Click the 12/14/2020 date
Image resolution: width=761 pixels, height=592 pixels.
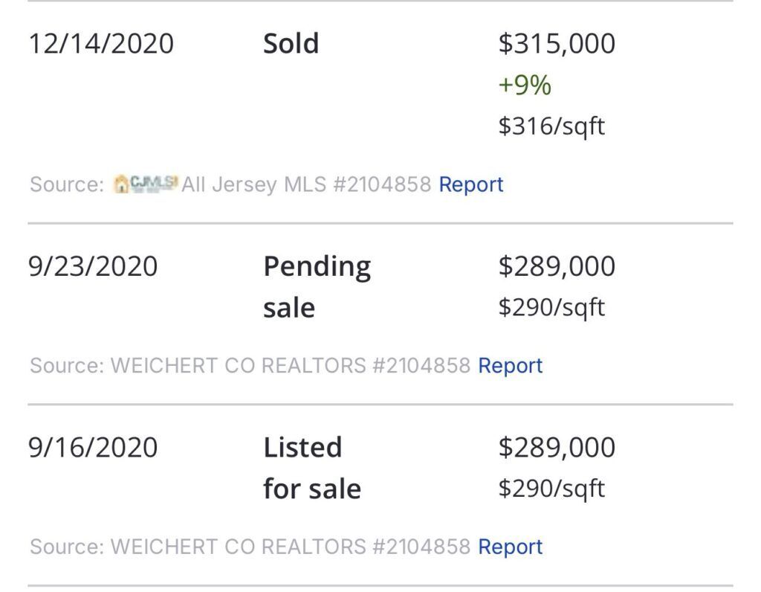(101, 44)
